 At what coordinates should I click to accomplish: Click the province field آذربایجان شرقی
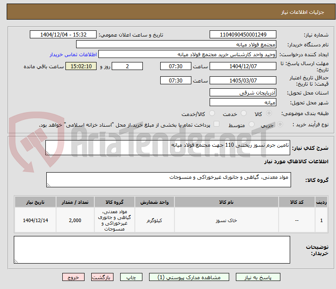point(243,92)
